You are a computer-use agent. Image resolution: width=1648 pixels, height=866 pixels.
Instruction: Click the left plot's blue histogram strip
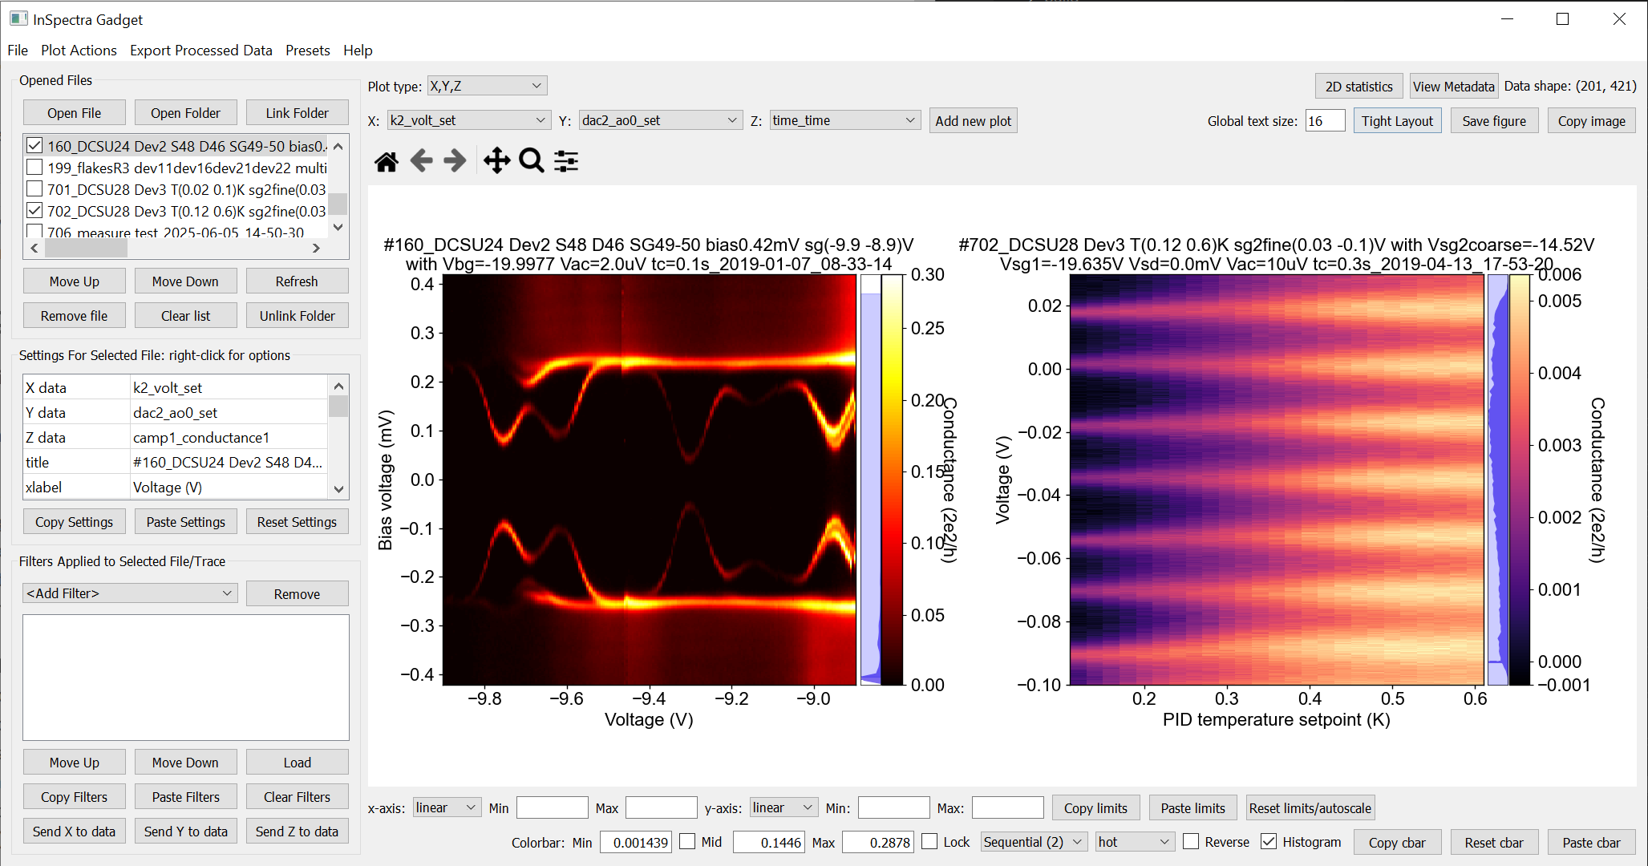pos(871,480)
